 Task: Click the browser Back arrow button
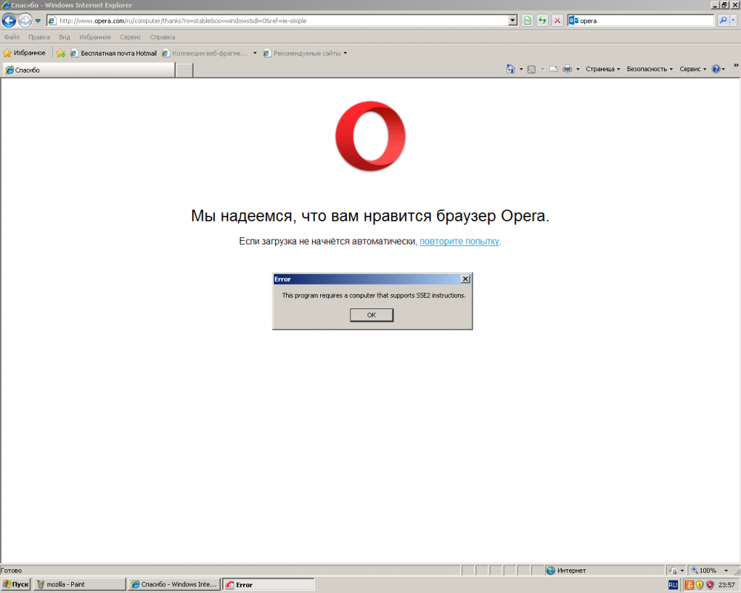click(x=9, y=21)
